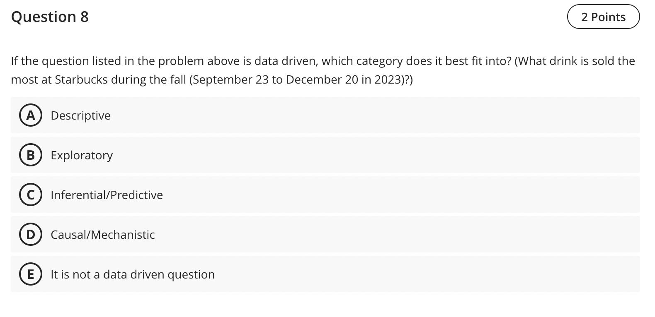This screenshot has height=317, width=655.
Task: Click the question prompt text about Starbucks drinks
Action: pyautogui.click(x=323, y=70)
